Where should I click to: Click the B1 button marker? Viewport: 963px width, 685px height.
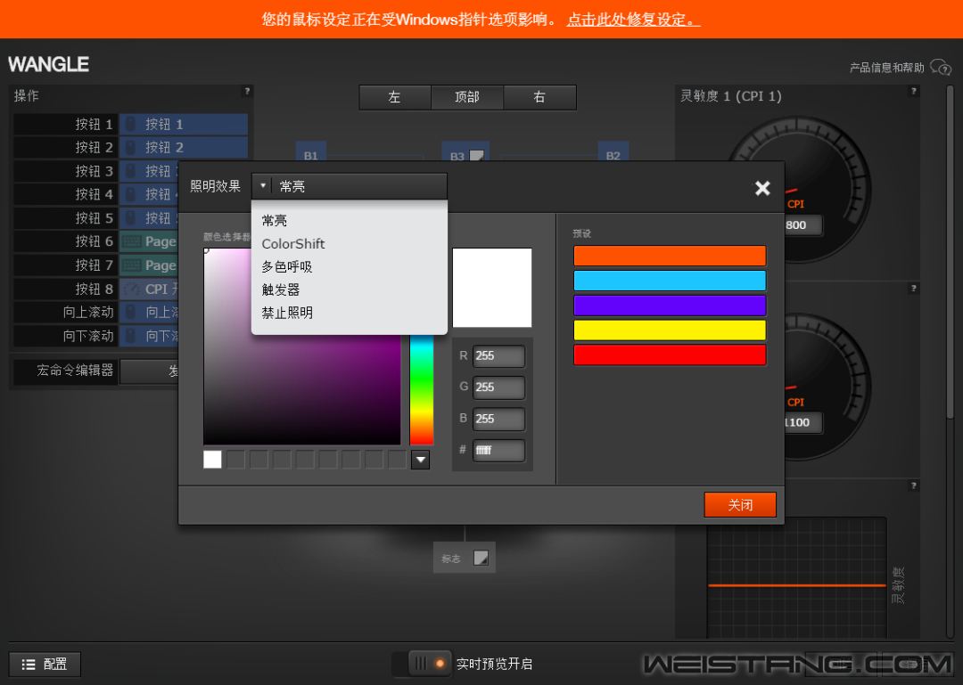click(x=311, y=153)
